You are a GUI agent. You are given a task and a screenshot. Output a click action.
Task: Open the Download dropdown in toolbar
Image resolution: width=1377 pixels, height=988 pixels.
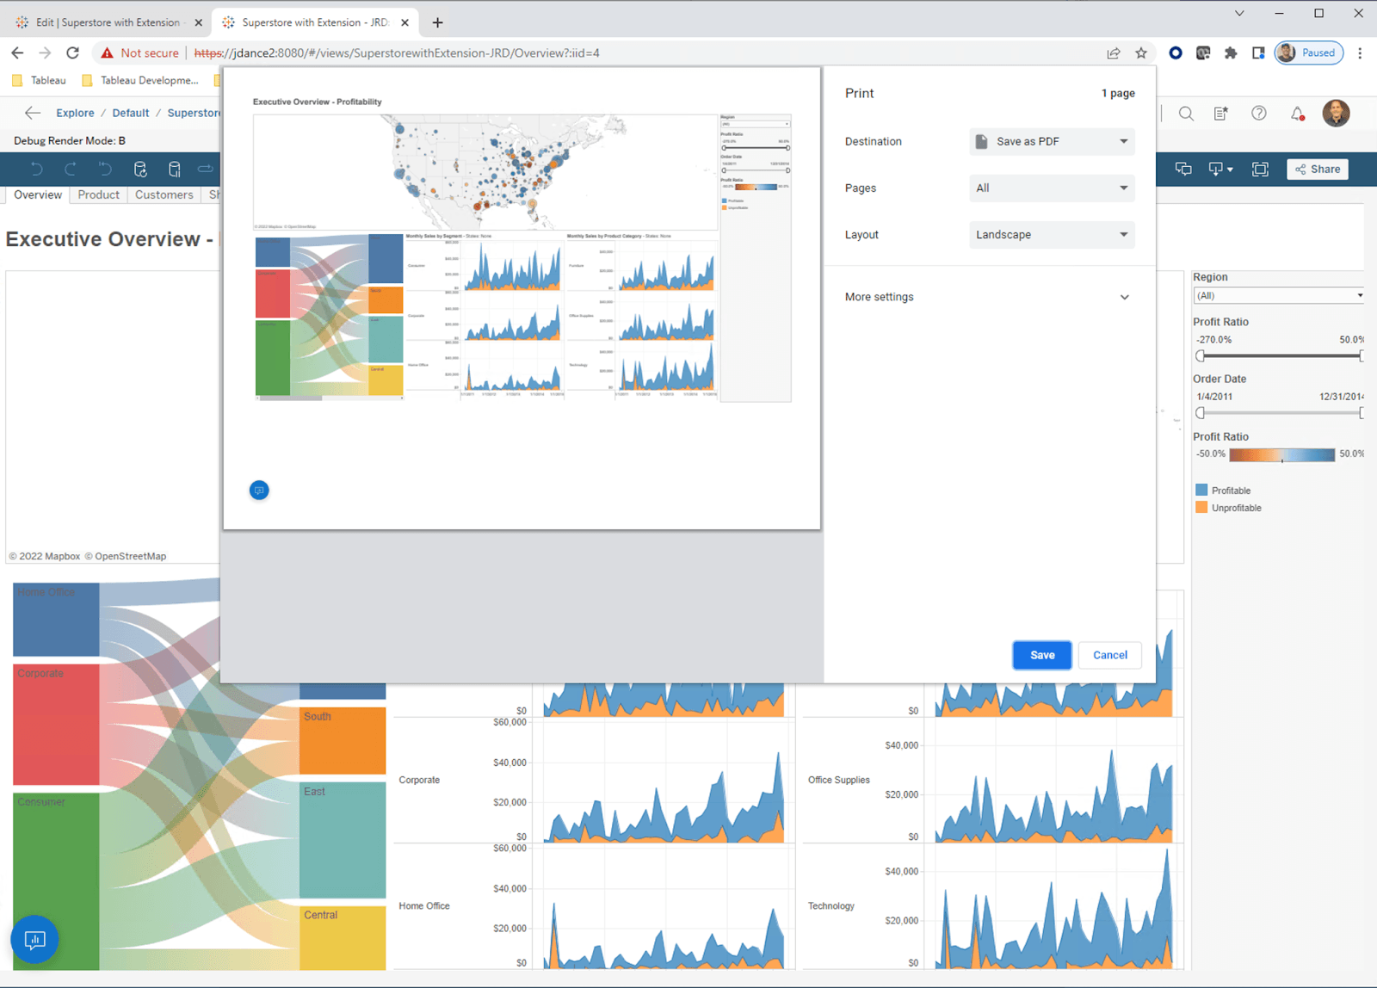[1220, 170]
